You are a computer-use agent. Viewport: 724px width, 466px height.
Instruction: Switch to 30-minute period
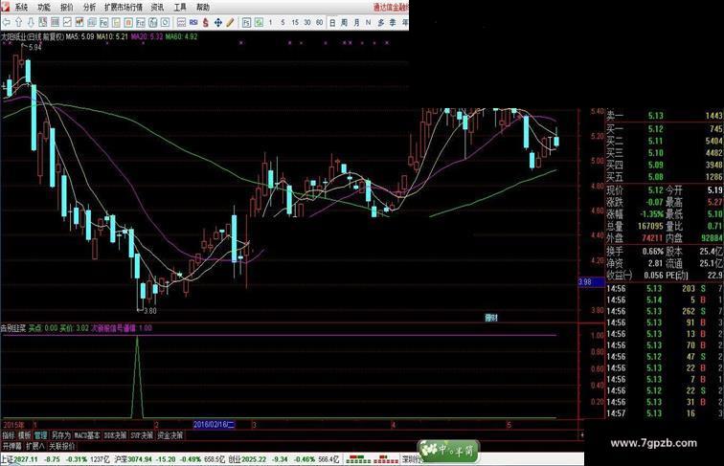pos(307,22)
